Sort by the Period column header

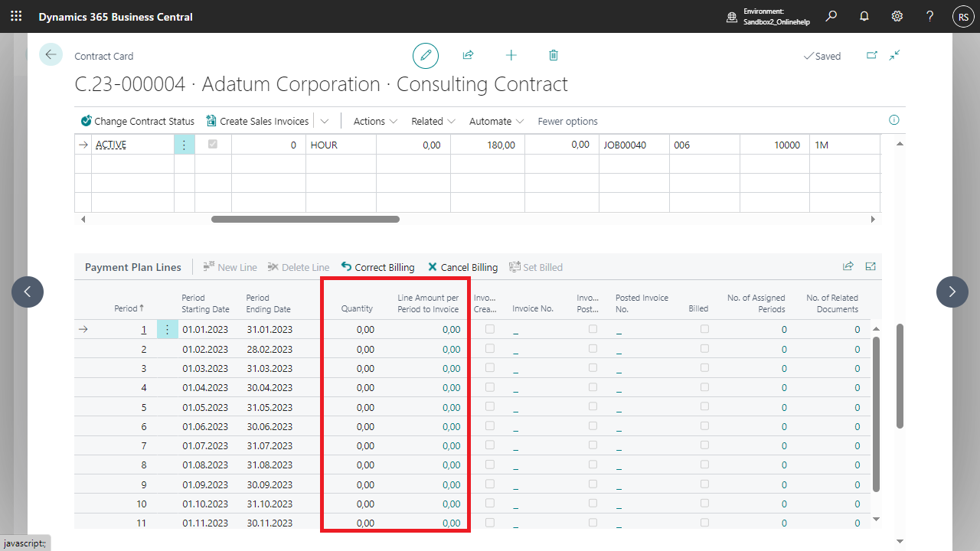(x=129, y=308)
